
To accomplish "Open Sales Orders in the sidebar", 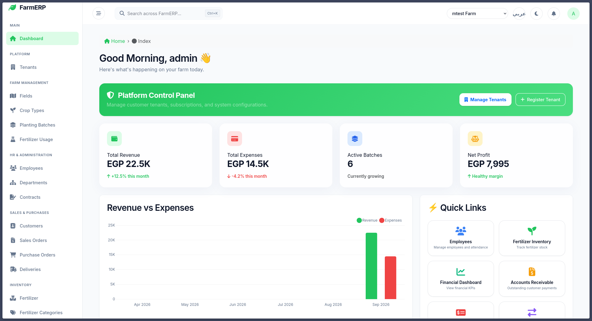I will 42,240.
